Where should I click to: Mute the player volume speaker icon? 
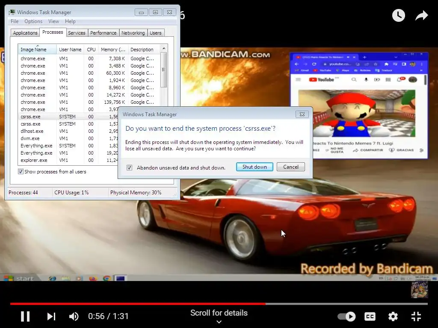(74, 316)
